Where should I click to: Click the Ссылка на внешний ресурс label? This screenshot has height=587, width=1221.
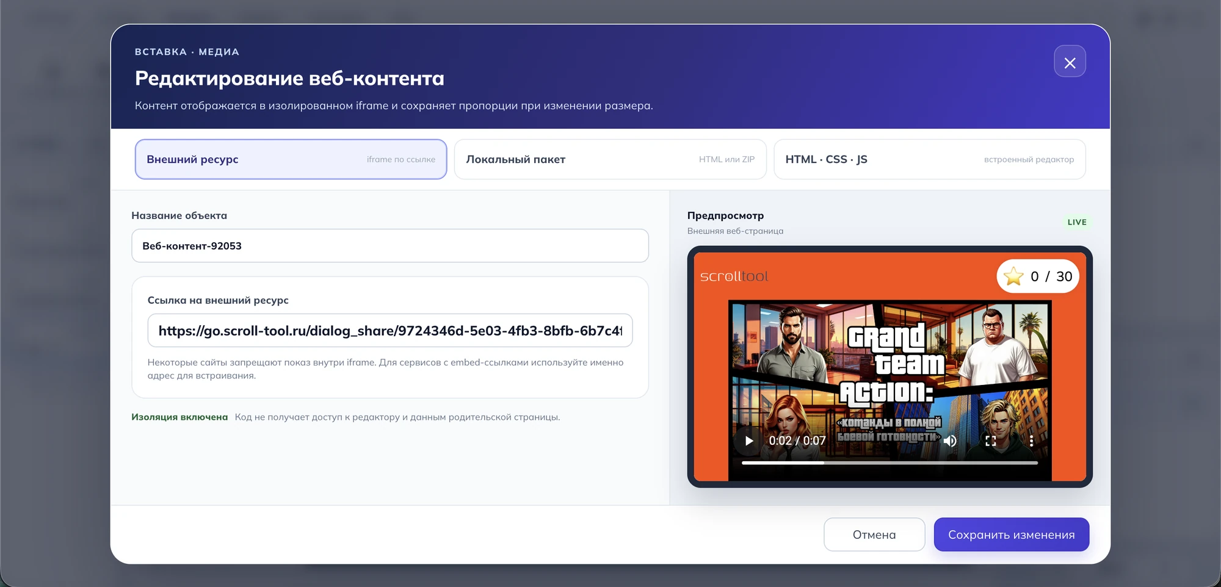click(x=218, y=300)
